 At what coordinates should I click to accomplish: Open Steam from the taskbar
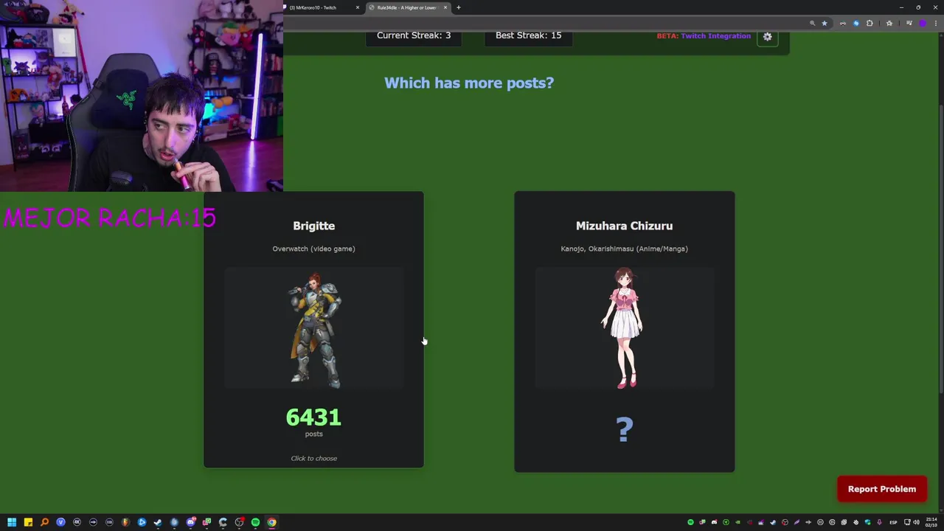[158, 522]
